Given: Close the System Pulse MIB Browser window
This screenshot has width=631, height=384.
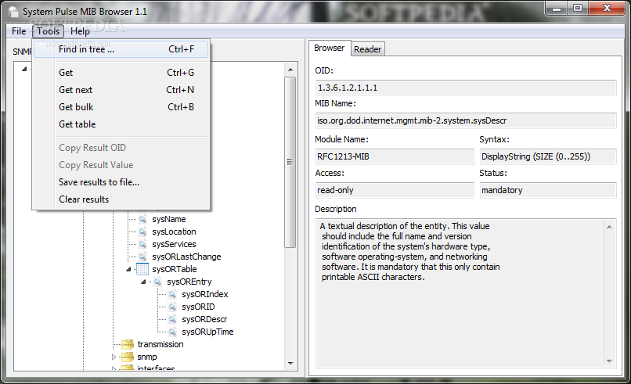Looking at the screenshot, I should click(x=608, y=8).
